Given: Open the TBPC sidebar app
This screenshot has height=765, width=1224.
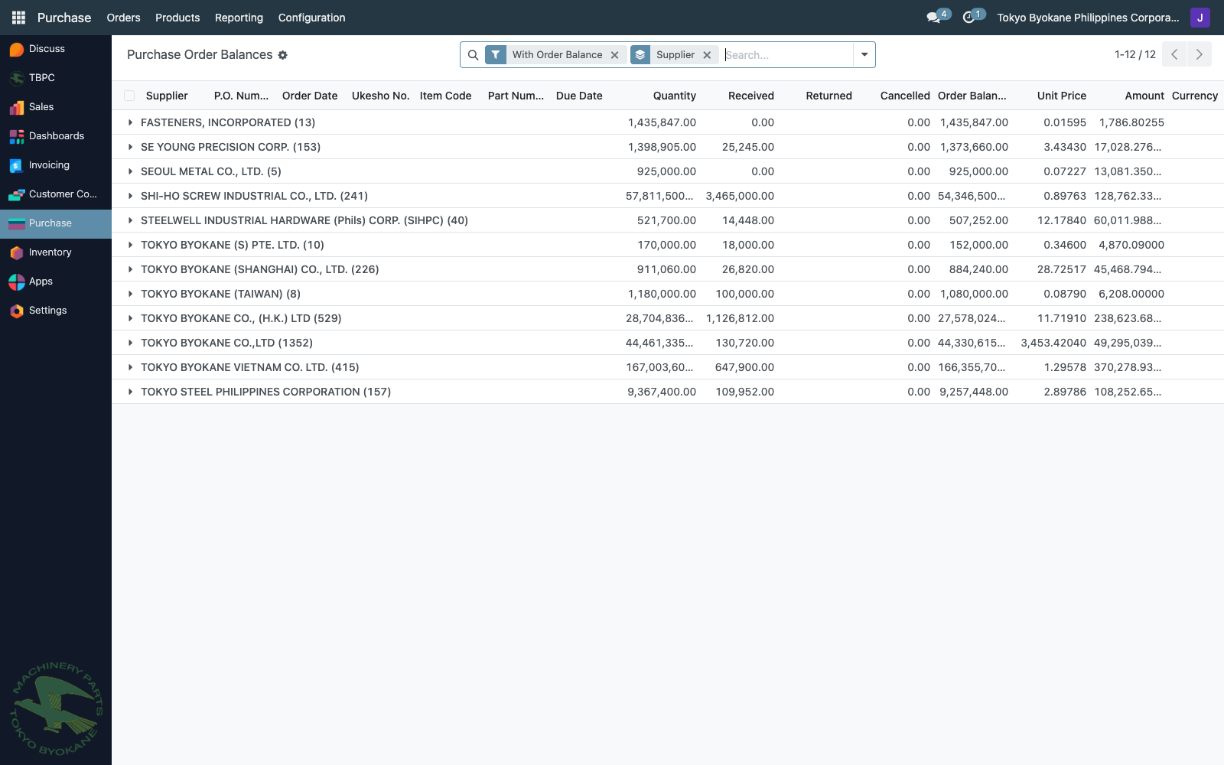Looking at the screenshot, I should pyautogui.click(x=56, y=78).
